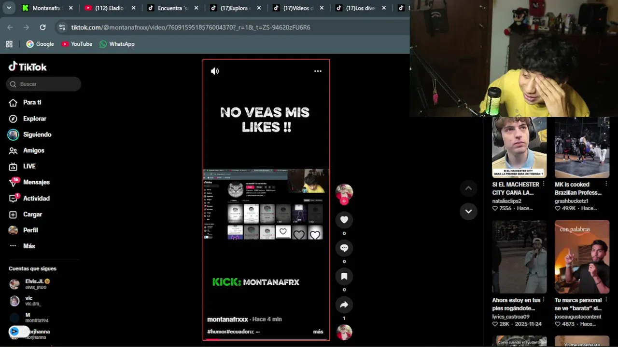This screenshot has width=618, height=347.
Task: Go to the next video arrow
Action: [468, 211]
